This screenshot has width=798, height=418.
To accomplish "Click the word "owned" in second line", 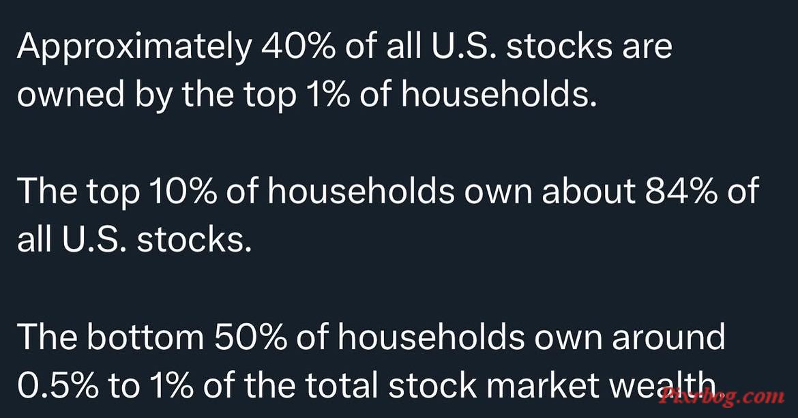I will click(x=71, y=95).
